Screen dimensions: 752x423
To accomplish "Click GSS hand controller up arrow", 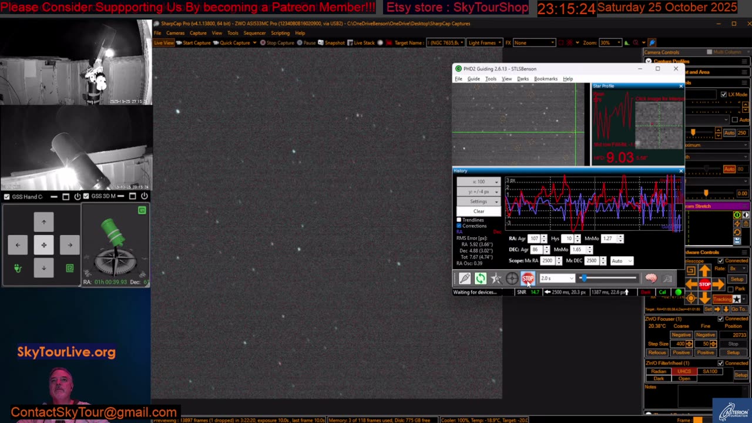I will tap(43, 222).
